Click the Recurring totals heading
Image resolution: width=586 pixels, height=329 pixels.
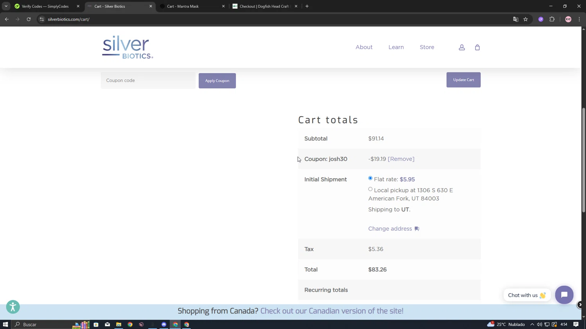tap(326, 290)
